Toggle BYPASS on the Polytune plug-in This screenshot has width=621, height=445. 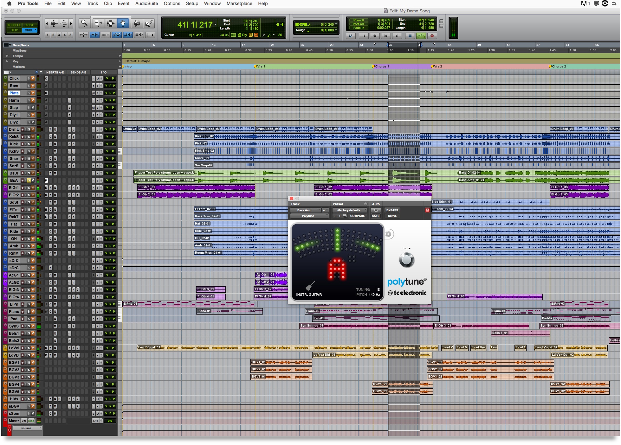[392, 210]
